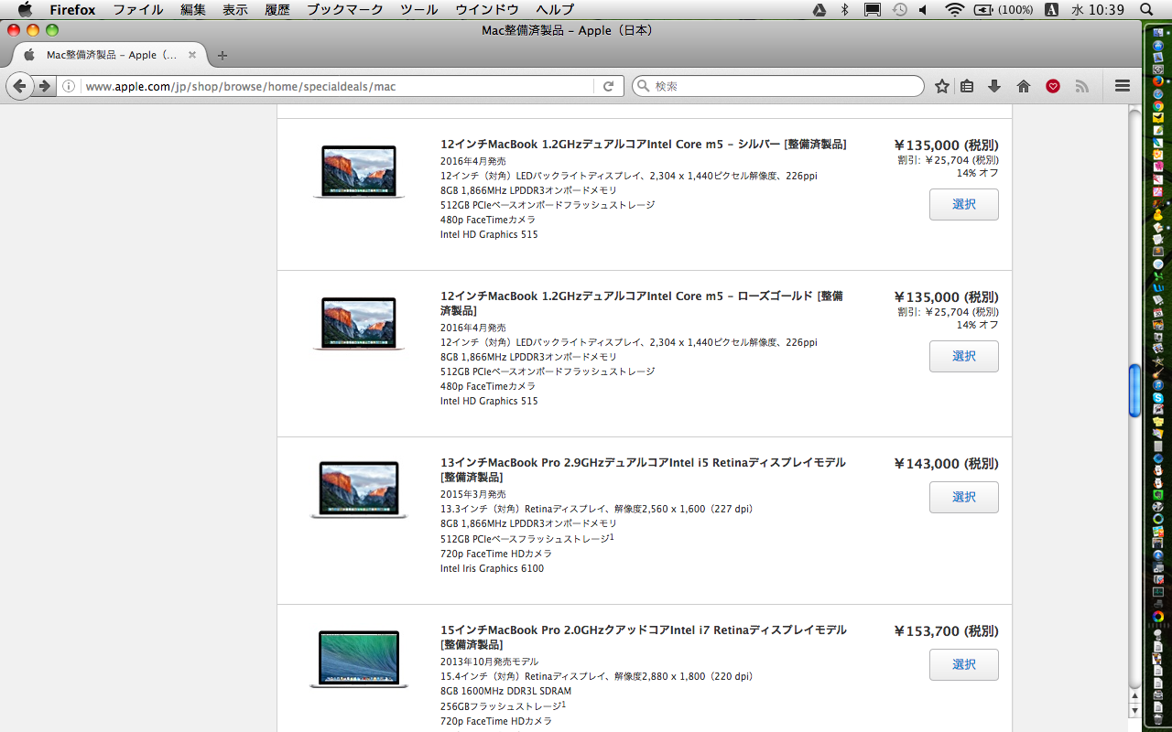Launch Firefox from the Dock
The width and height of the screenshot is (1172, 732).
[1158, 81]
